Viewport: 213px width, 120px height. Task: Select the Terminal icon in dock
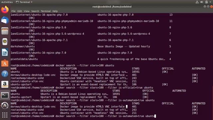click(5, 95)
